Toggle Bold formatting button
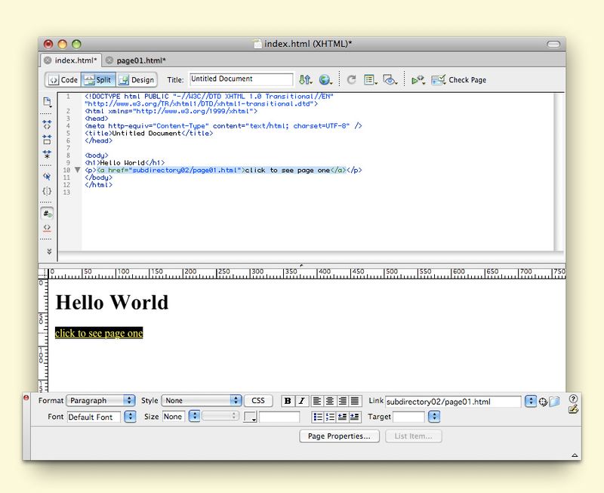The image size is (604, 493). click(x=288, y=401)
